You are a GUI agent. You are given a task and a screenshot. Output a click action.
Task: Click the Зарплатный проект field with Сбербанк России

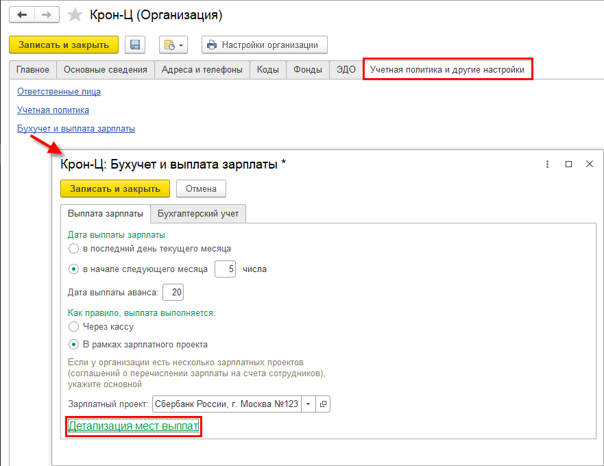[x=227, y=404]
